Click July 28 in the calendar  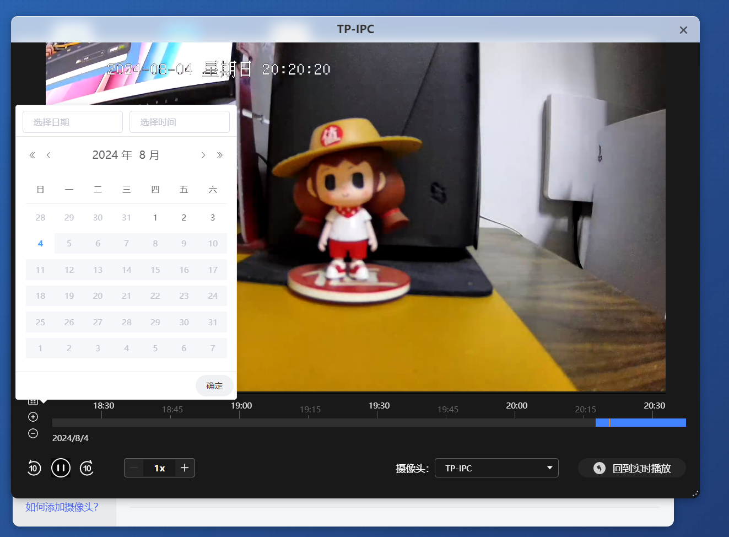pos(40,217)
